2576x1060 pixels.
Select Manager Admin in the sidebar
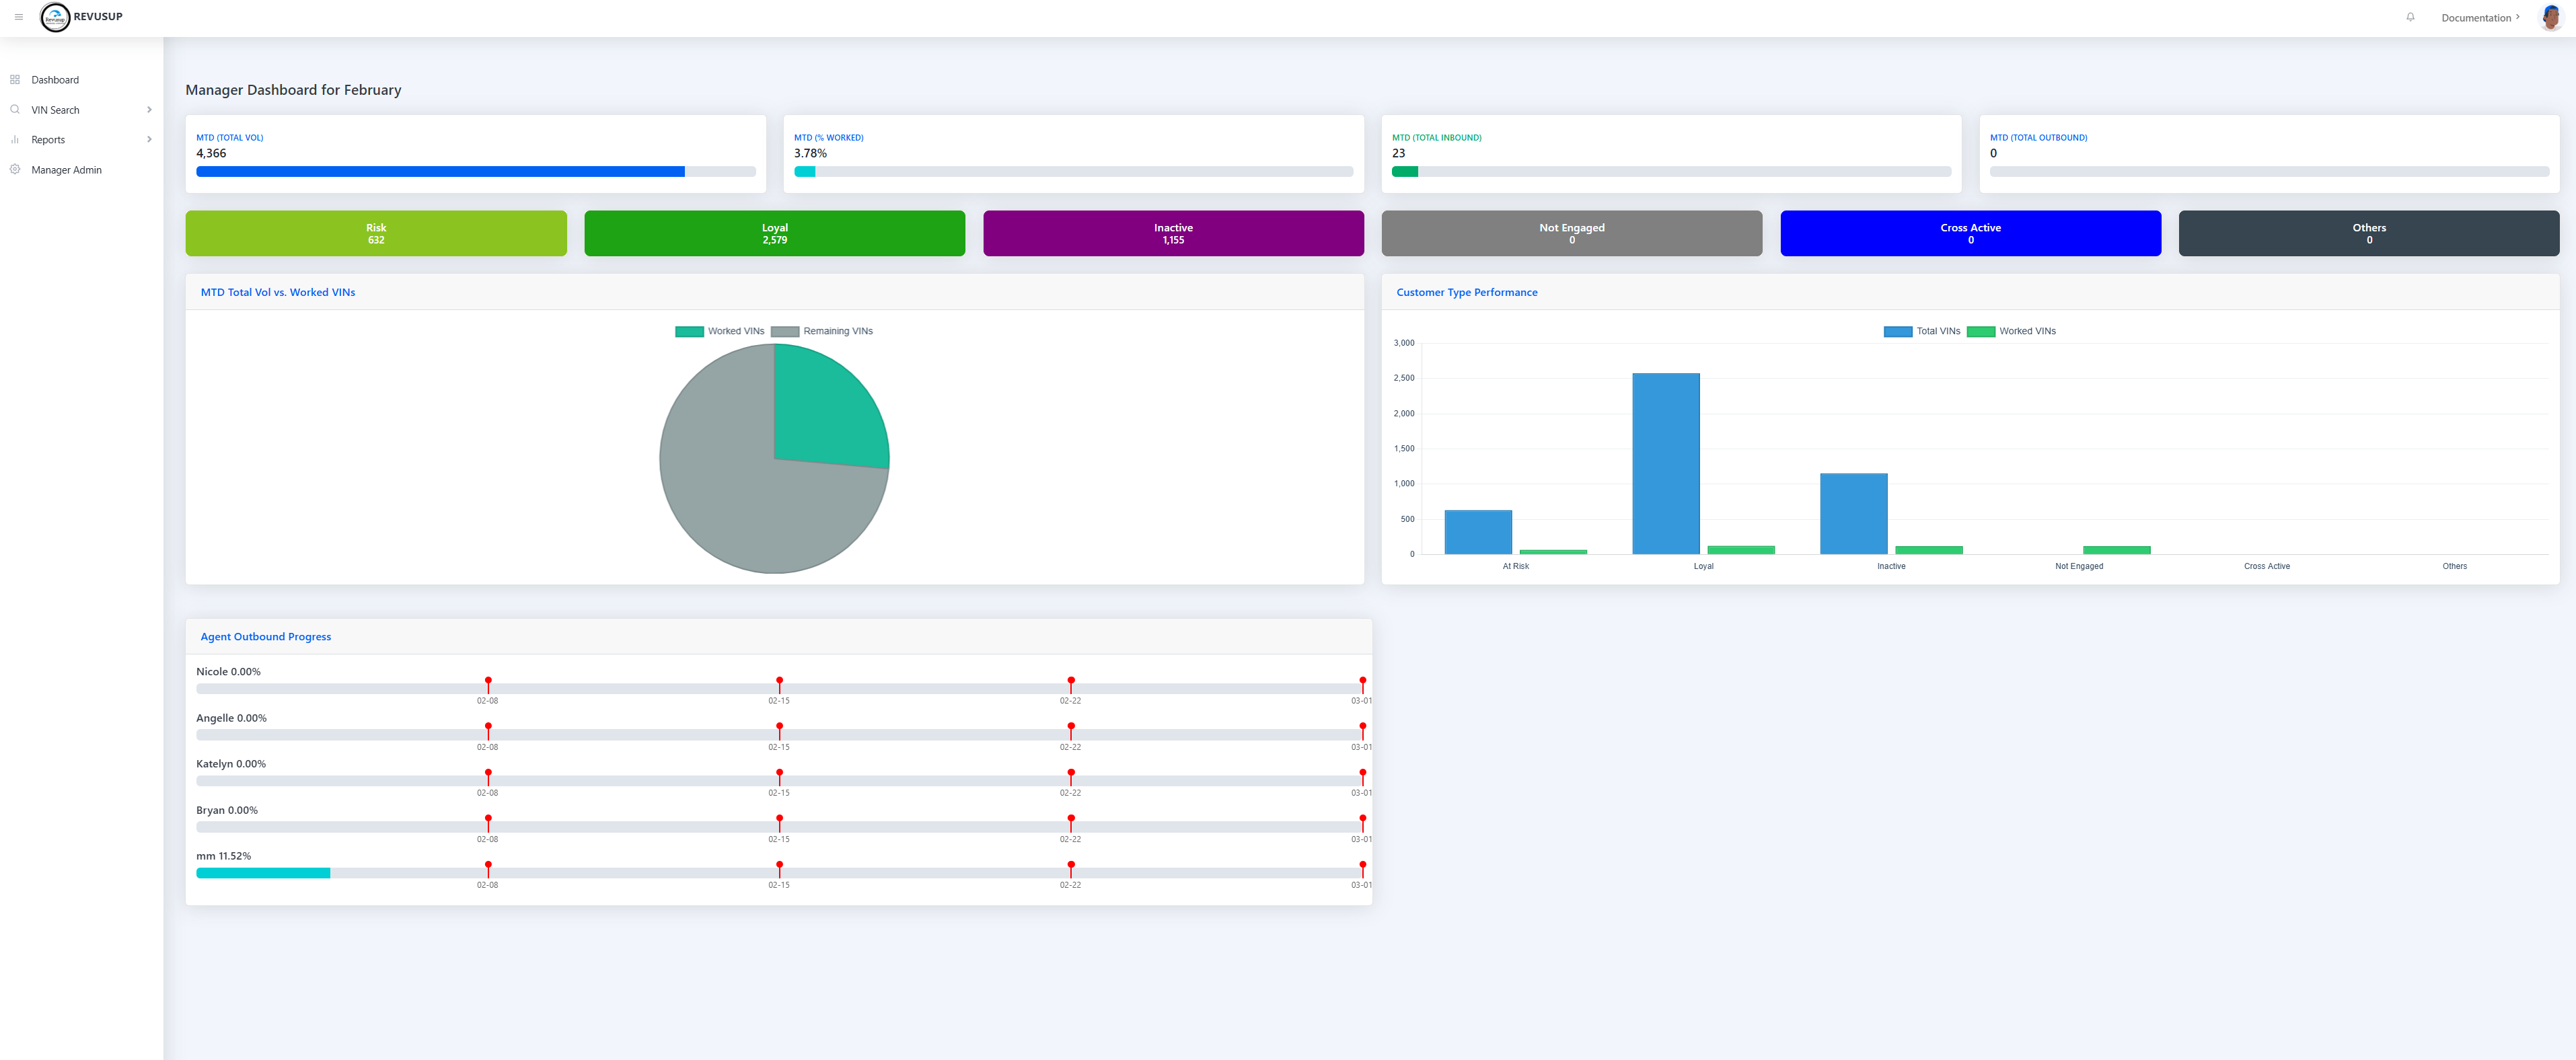[x=67, y=169]
